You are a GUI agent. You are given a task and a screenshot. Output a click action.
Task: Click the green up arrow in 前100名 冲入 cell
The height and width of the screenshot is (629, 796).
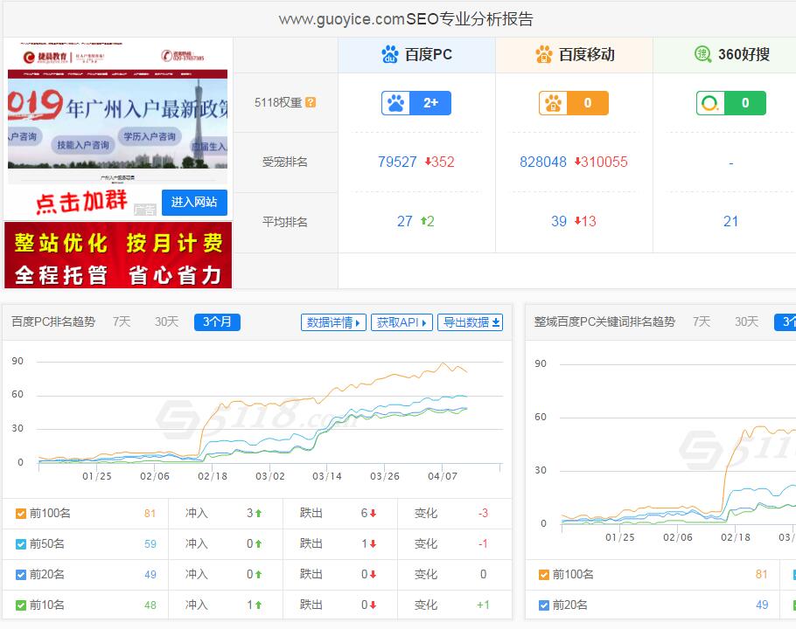258,514
